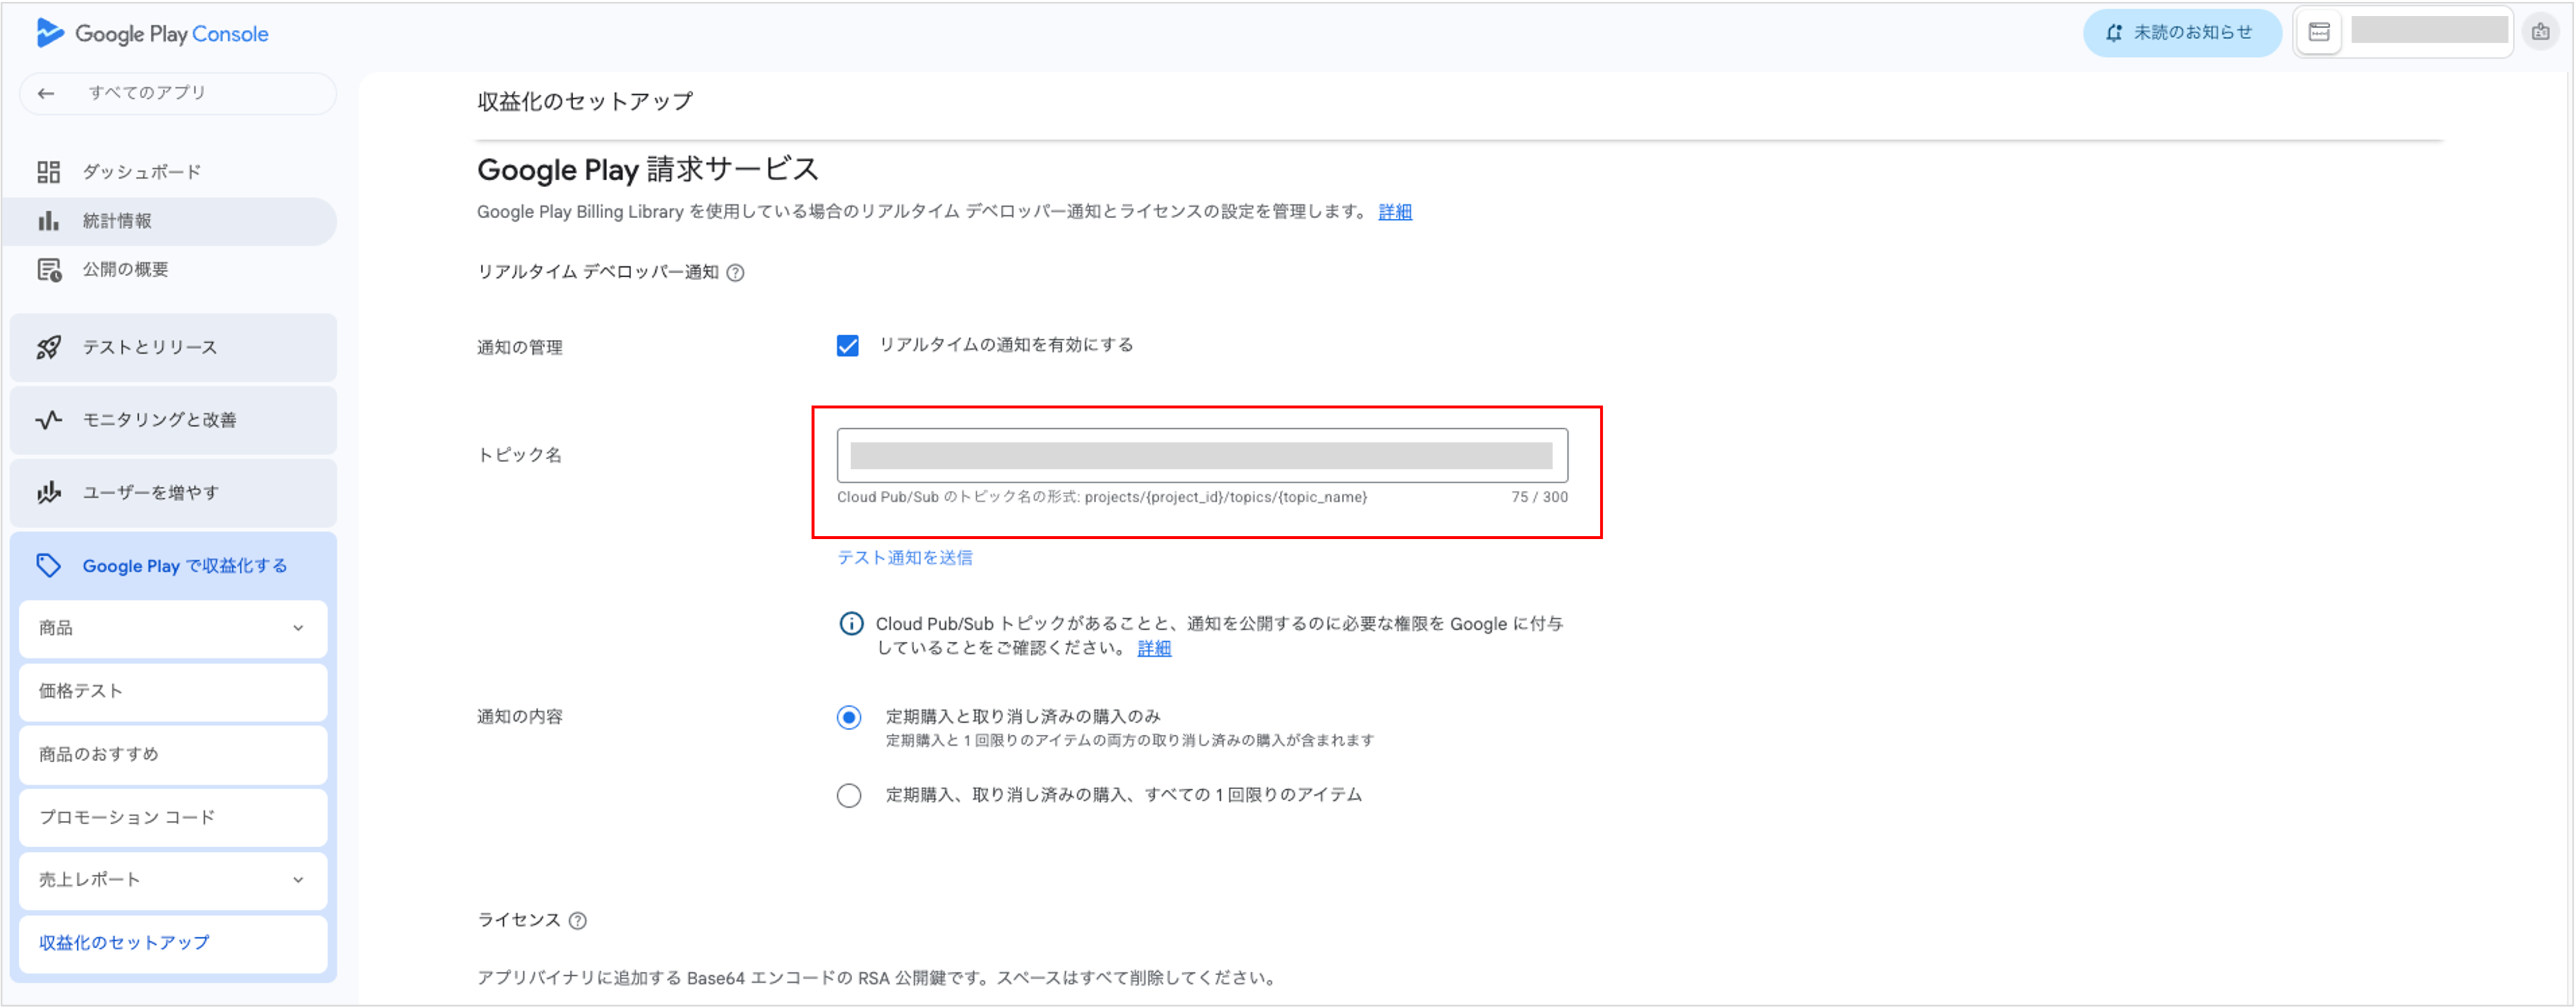This screenshot has width=2576, height=1008.
Task: Open モニタリングと改善 section
Action: pyautogui.click(x=173, y=420)
